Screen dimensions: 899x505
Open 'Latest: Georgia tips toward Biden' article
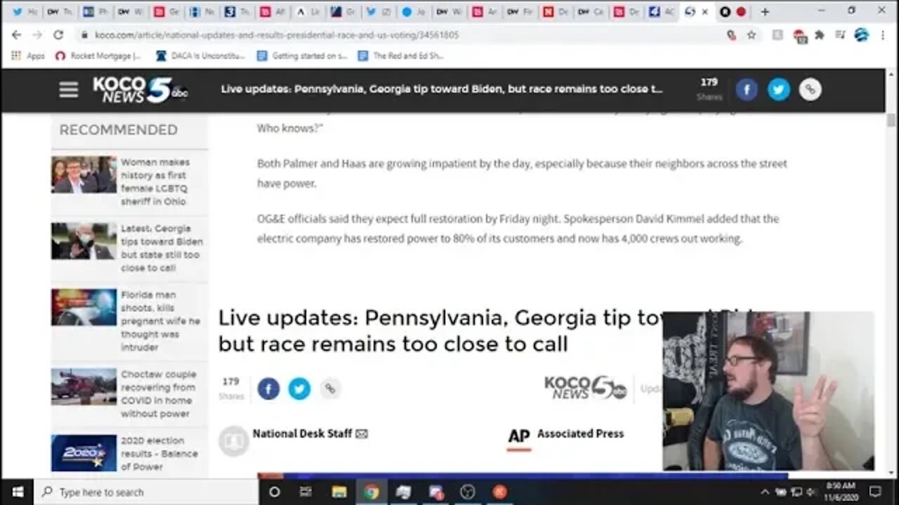(x=162, y=248)
